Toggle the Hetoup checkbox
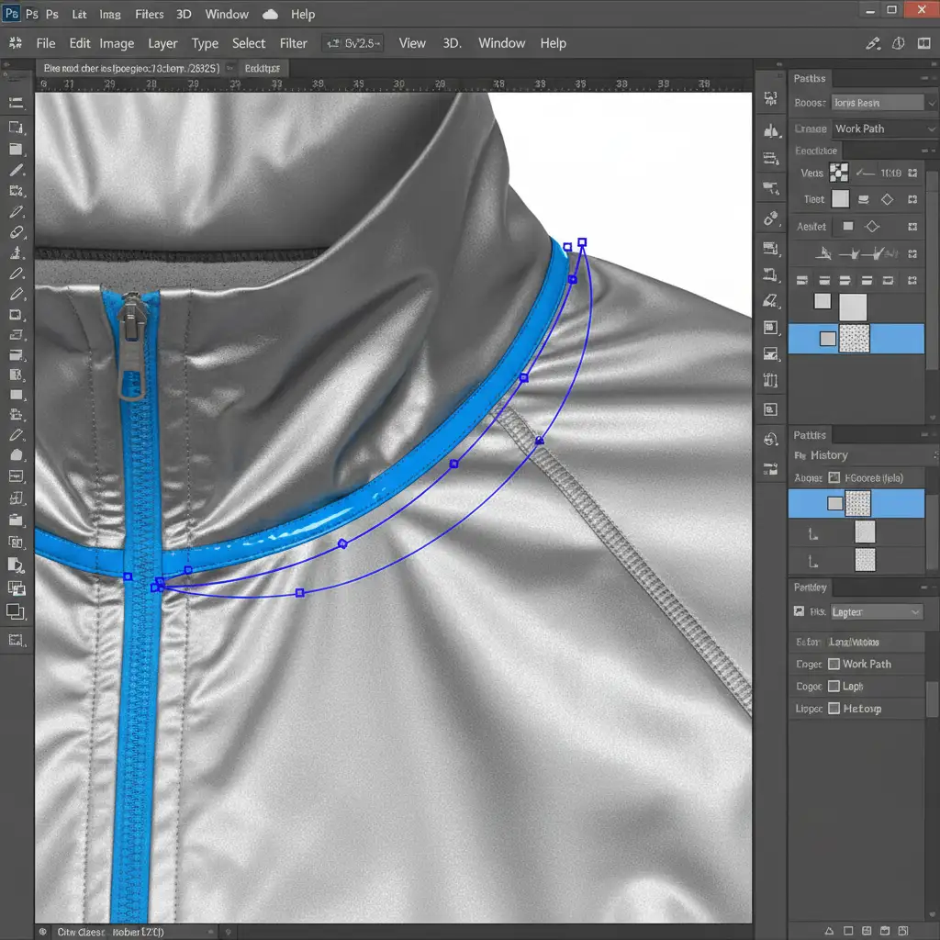Image resolution: width=940 pixels, height=940 pixels. tap(834, 708)
